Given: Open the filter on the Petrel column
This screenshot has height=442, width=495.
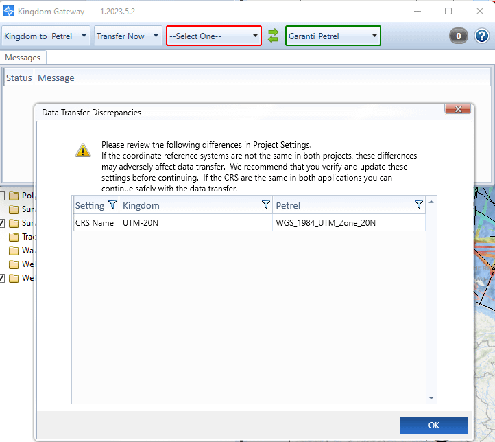Looking at the screenshot, I should [x=418, y=205].
